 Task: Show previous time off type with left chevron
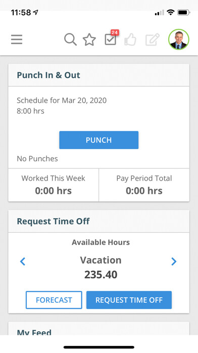pyautogui.click(x=23, y=261)
